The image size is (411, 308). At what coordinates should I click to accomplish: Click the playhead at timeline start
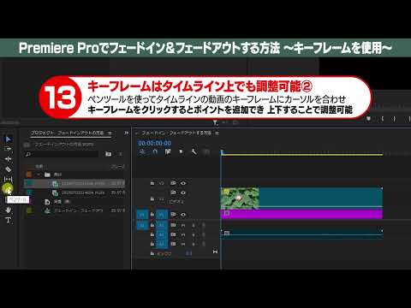[x=222, y=152]
